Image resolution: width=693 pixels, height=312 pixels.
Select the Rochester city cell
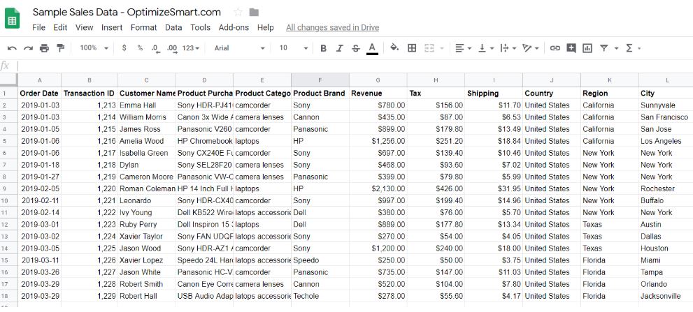666,189
